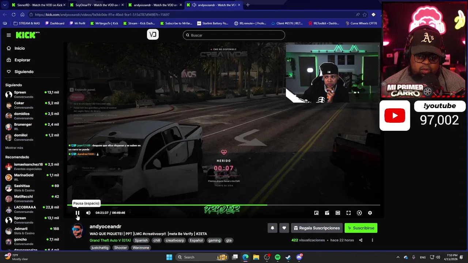Open the player settings gear

(x=370, y=213)
